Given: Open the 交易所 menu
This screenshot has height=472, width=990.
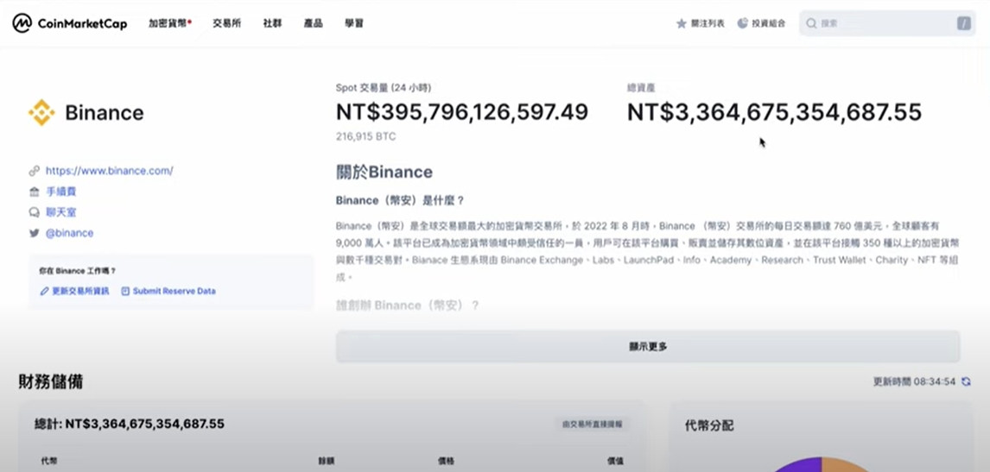Looking at the screenshot, I should (x=226, y=23).
